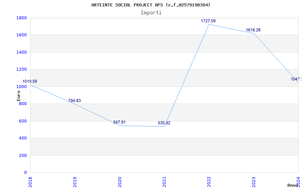Image resolution: width=302 pixels, height=189 pixels.
Task: Click the y-axis value 400
Action: [23, 138]
